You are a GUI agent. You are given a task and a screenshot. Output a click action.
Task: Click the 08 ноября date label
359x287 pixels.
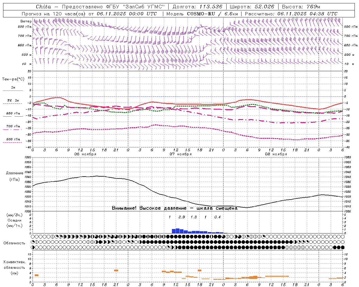coord(276,154)
